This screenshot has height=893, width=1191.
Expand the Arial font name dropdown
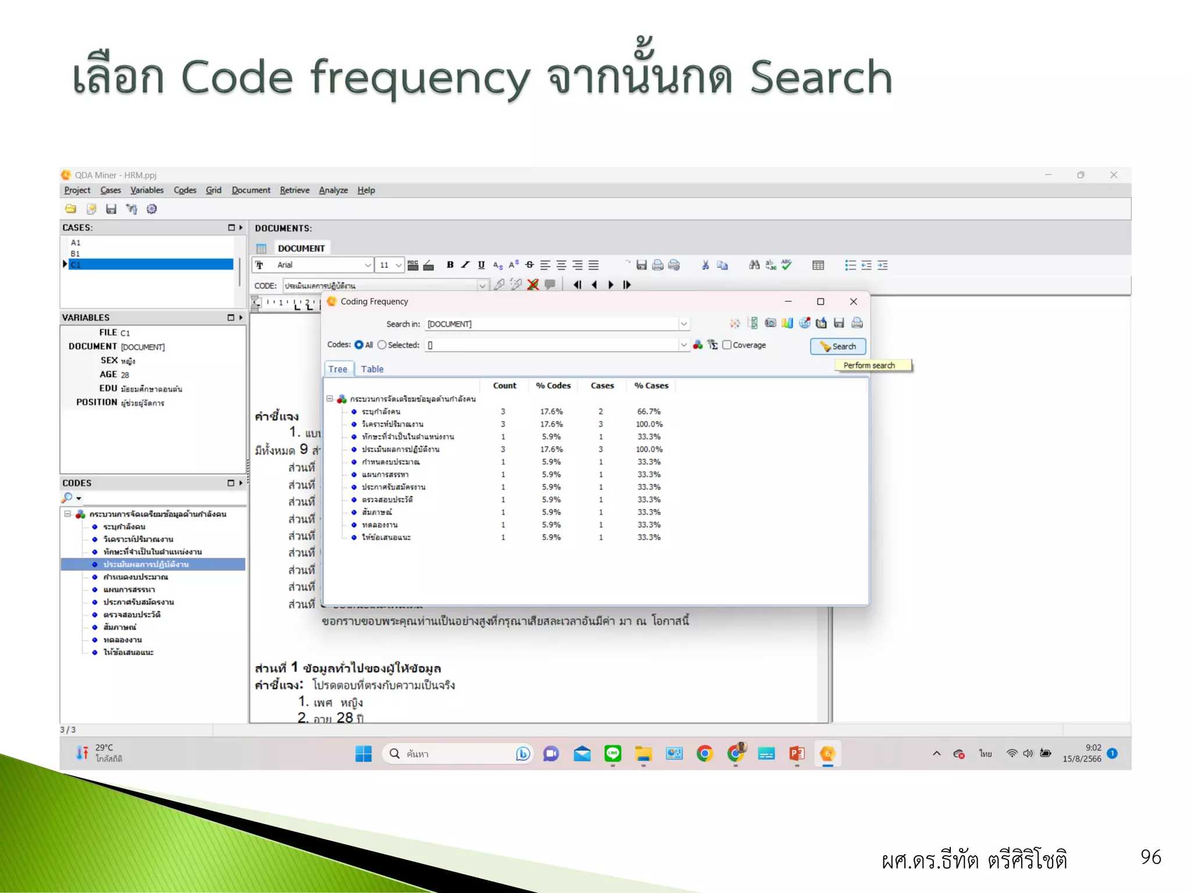pyautogui.click(x=368, y=265)
